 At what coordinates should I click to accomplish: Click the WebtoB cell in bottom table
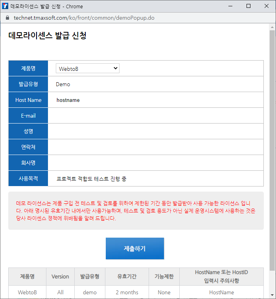tap(27, 292)
